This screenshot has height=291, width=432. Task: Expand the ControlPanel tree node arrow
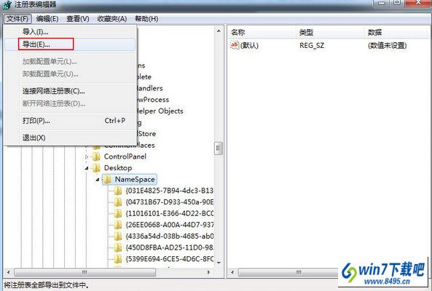tap(87, 157)
